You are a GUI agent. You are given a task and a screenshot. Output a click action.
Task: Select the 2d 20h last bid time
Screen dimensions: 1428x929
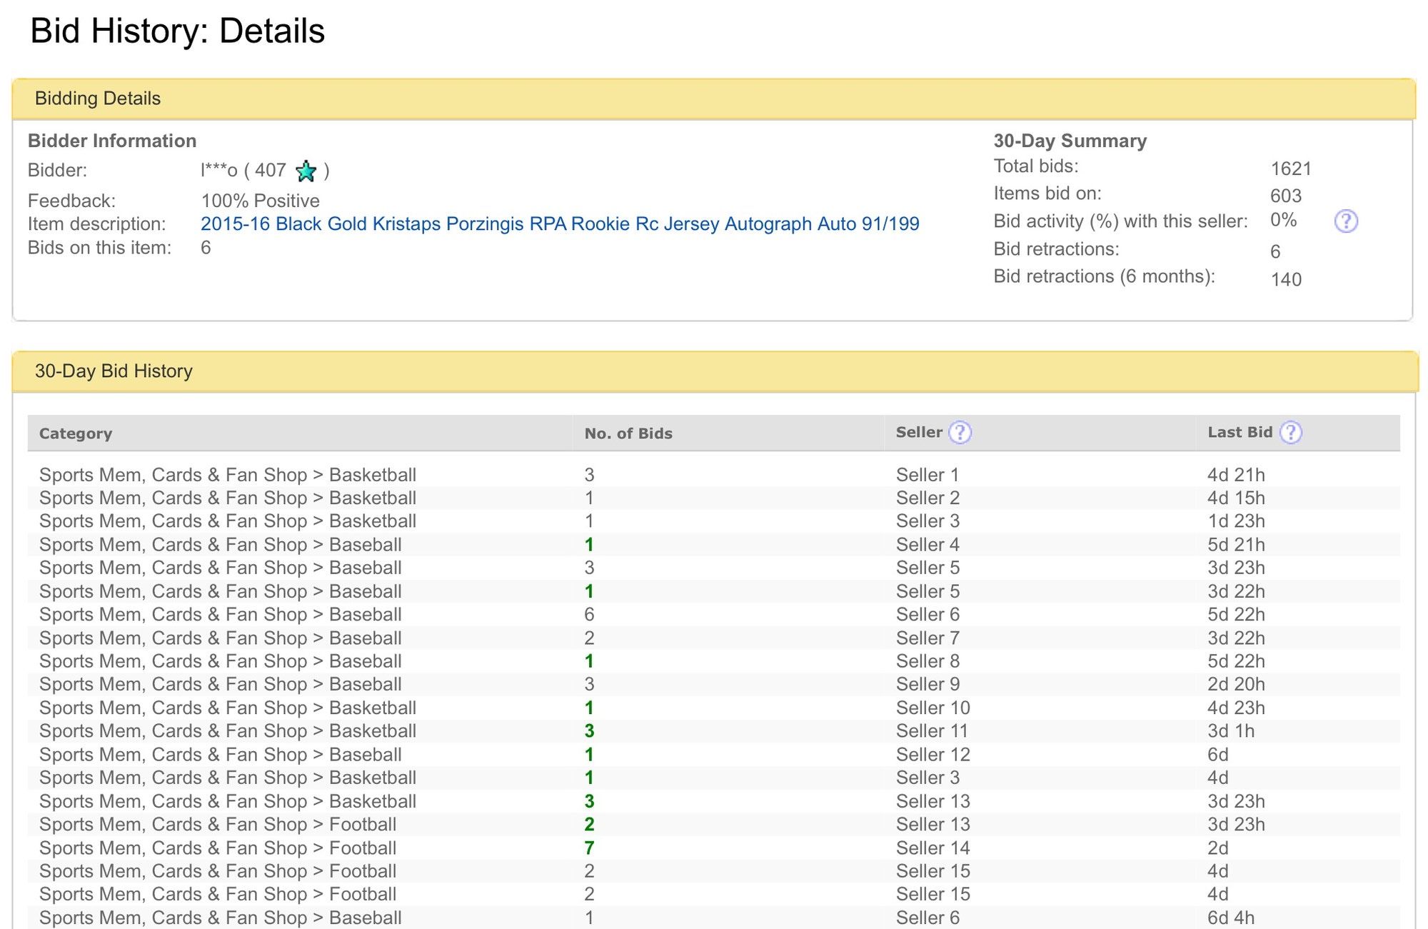[x=1236, y=684]
